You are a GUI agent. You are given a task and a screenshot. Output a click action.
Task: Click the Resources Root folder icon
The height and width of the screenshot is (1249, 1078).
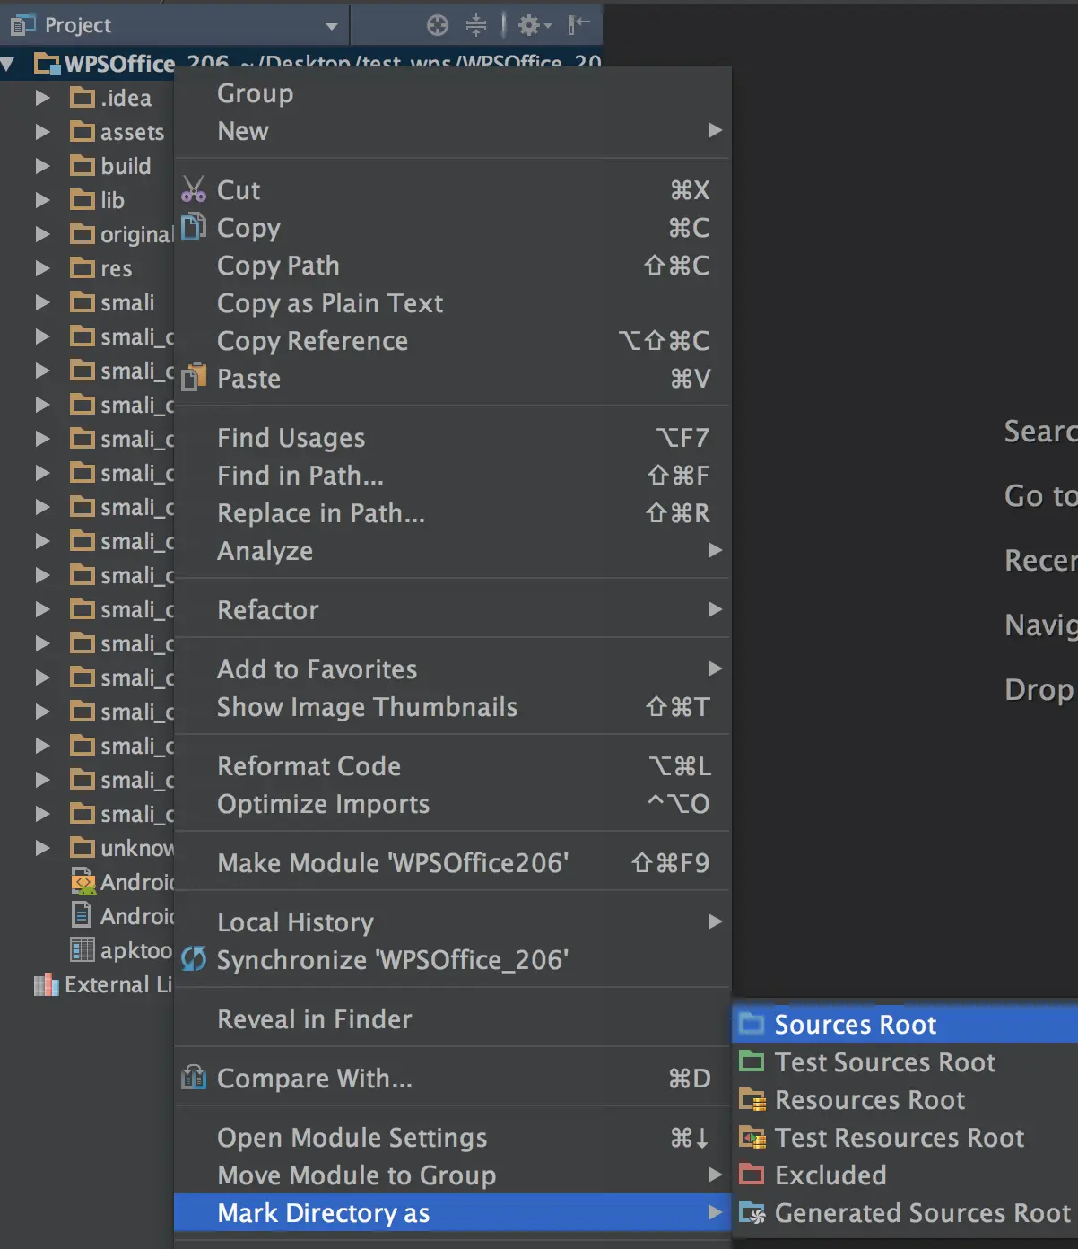pos(752,1099)
